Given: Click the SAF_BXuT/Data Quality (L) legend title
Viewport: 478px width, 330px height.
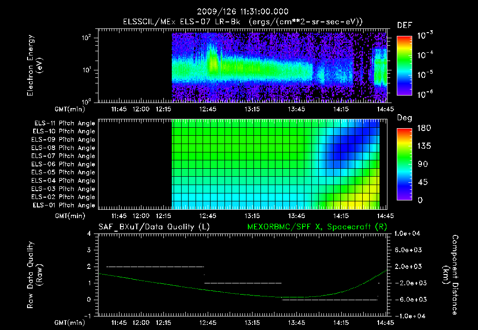Looking at the screenshot, I should [x=154, y=227].
